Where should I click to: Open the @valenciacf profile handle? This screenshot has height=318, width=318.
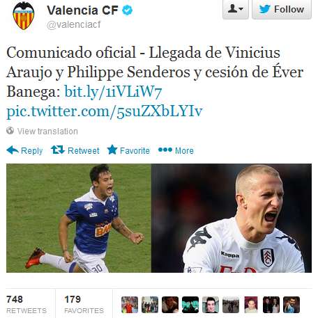(x=74, y=24)
